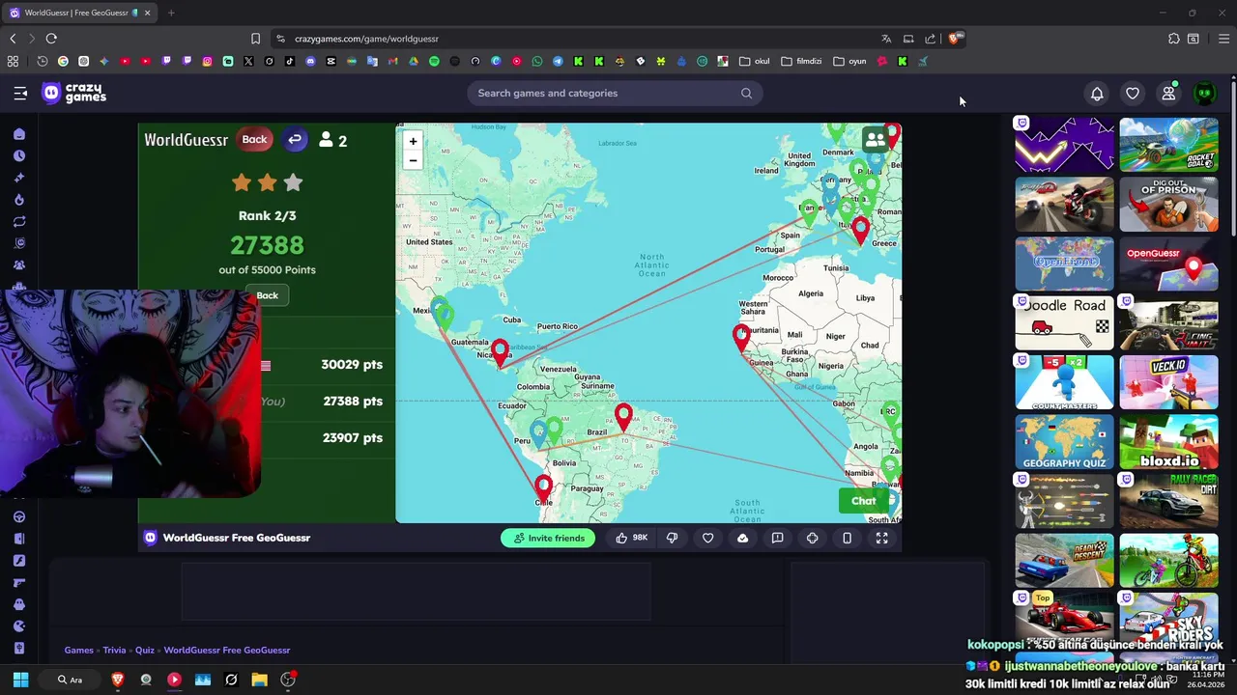Image resolution: width=1237 pixels, height=695 pixels.
Task: Open New games sparkle sidebar icon
Action: click(19, 178)
